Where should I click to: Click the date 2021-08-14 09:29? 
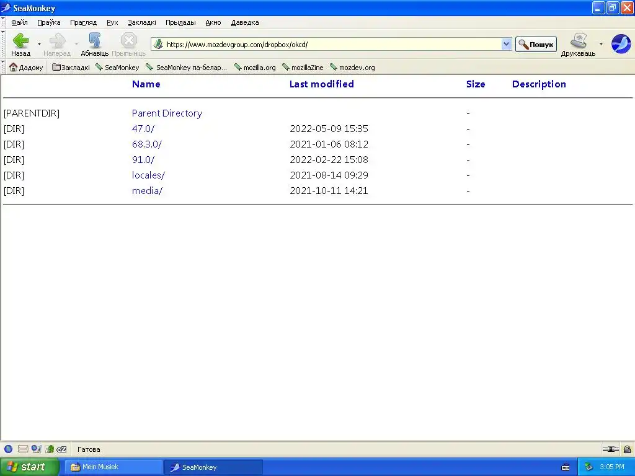[329, 175]
